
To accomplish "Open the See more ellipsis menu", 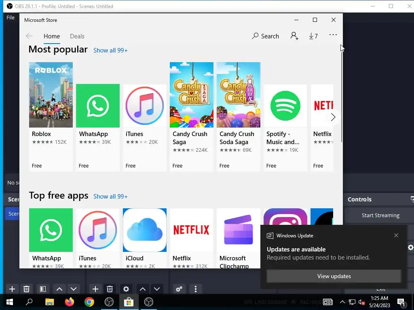I will (x=333, y=35).
